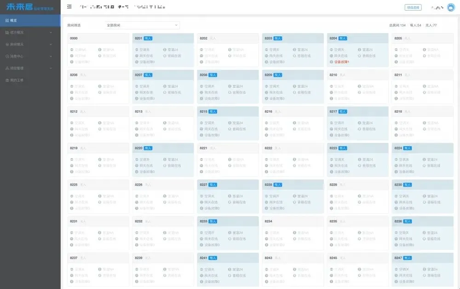Open the 全部房间 room filter dropdown
Screen dimensions: 460x289
point(142,25)
